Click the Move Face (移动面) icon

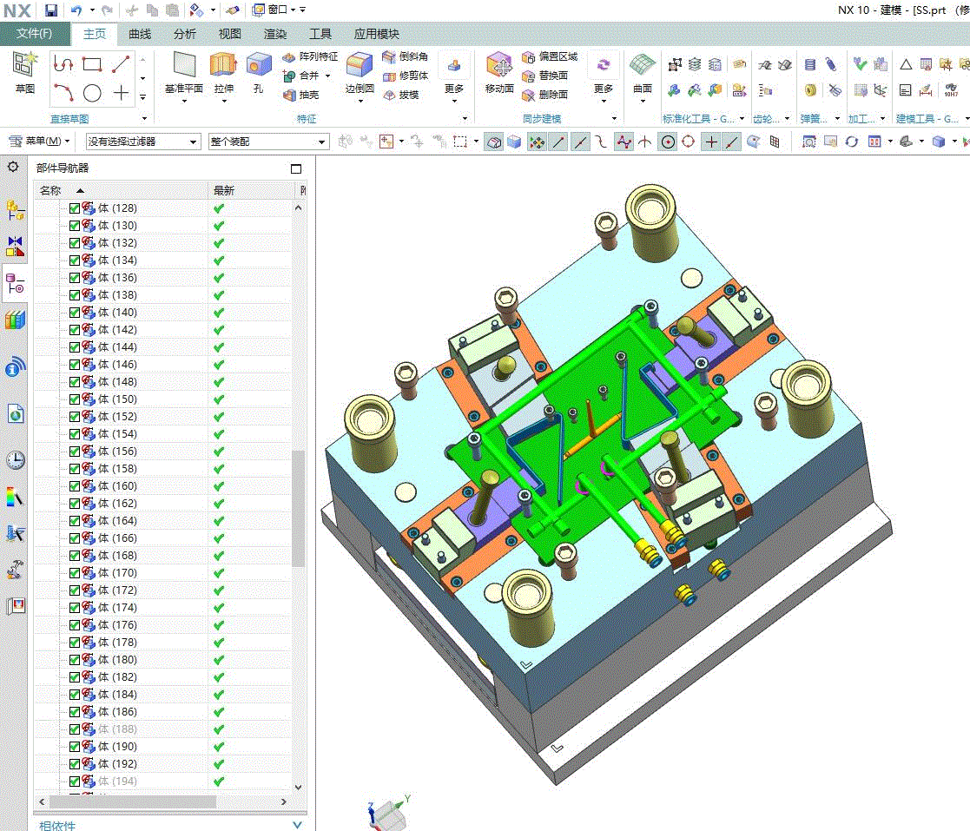(x=499, y=64)
